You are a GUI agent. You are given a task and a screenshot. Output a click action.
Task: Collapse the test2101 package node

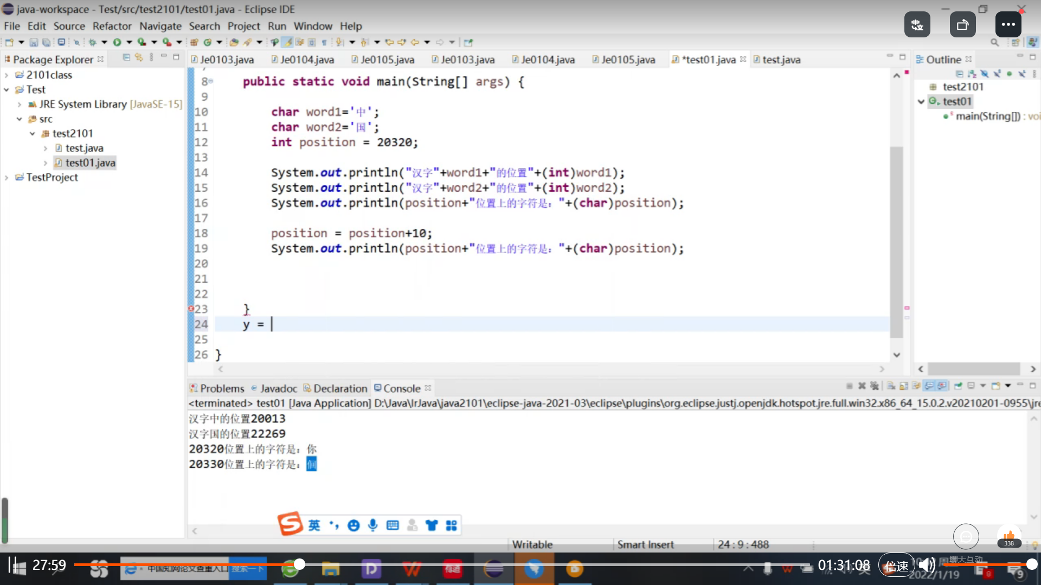(33, 134)
